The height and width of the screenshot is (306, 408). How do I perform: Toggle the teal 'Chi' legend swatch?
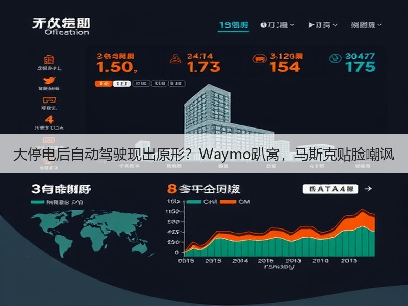point(194,202)
